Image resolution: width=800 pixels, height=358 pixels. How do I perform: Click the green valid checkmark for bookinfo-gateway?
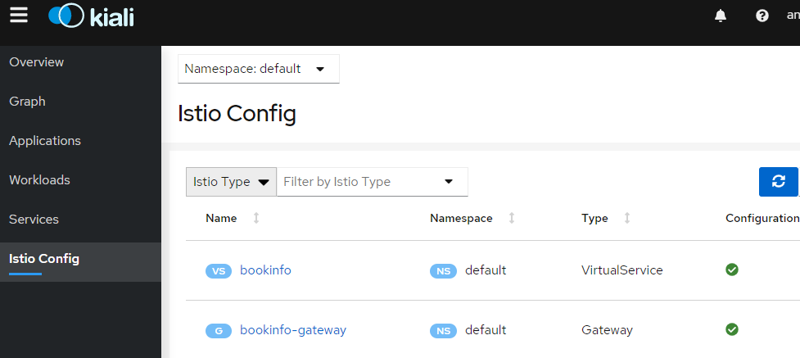coord(732,329)
